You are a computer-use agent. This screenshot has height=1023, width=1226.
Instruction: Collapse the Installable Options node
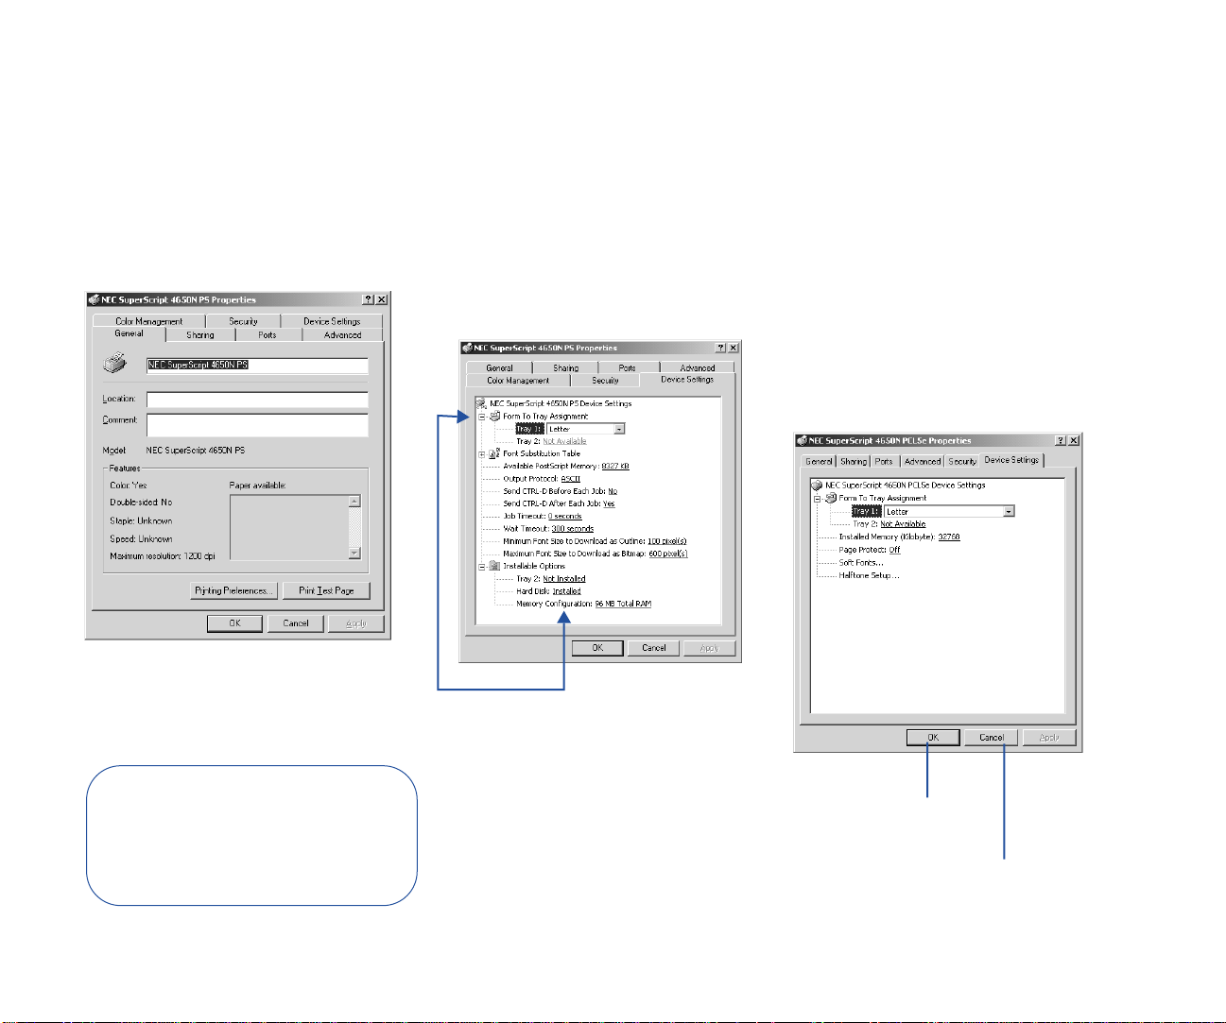(481, 567)
